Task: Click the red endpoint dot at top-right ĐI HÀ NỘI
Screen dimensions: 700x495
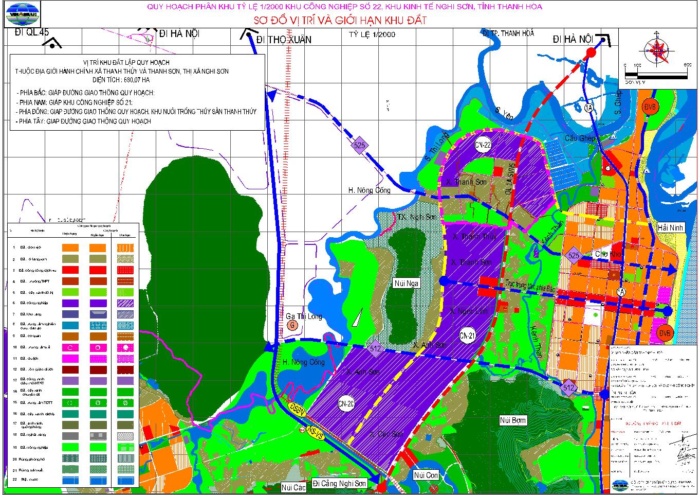Action: point(591,52)
